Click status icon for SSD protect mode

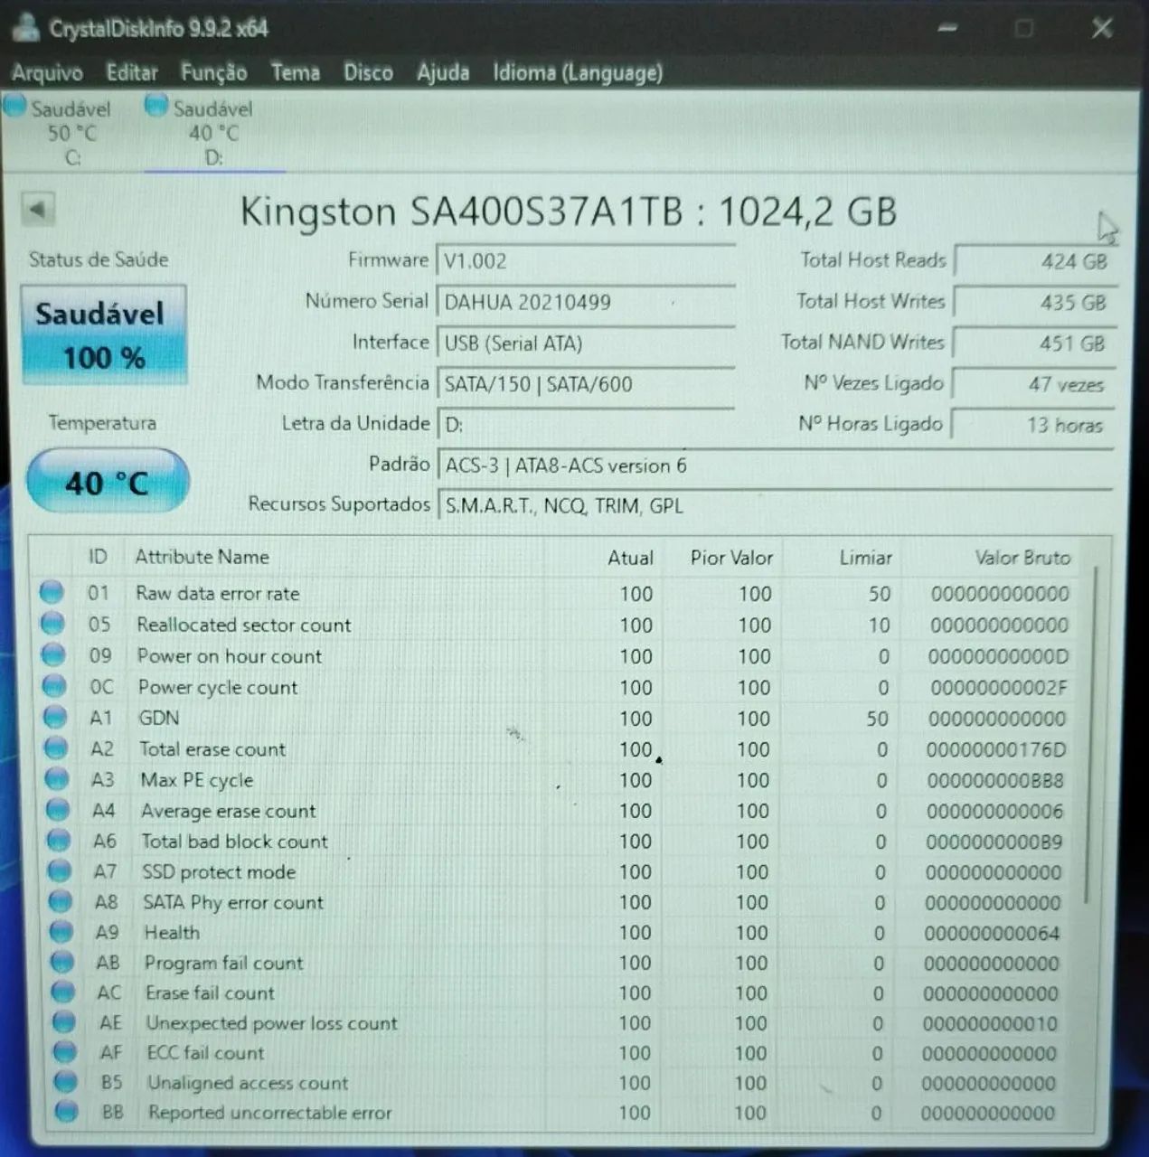point(60,870)
